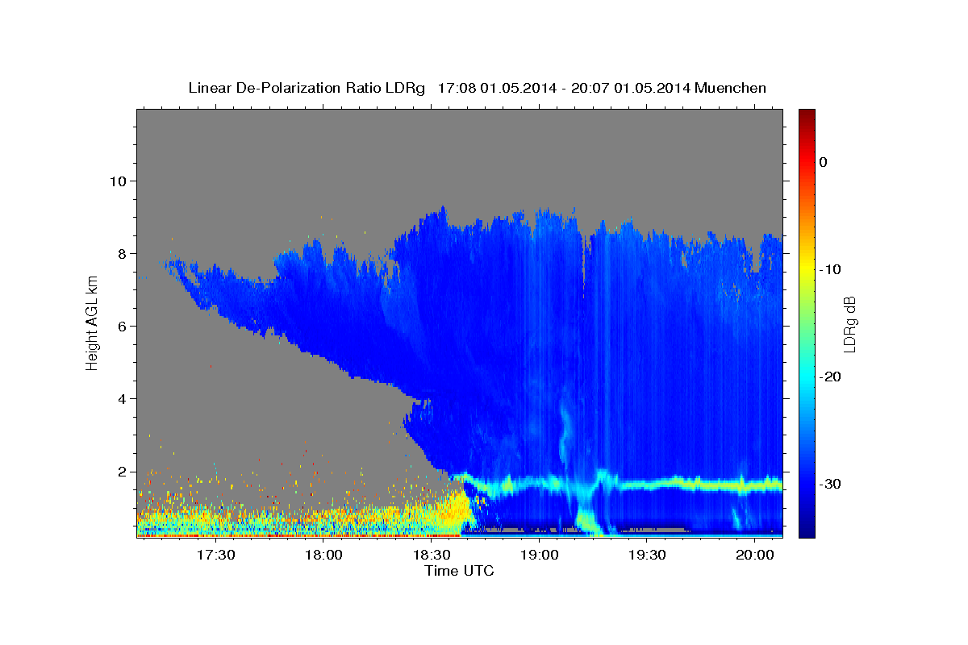
Task: Click the 18:30 time axis label
Action: coord(432,556)
